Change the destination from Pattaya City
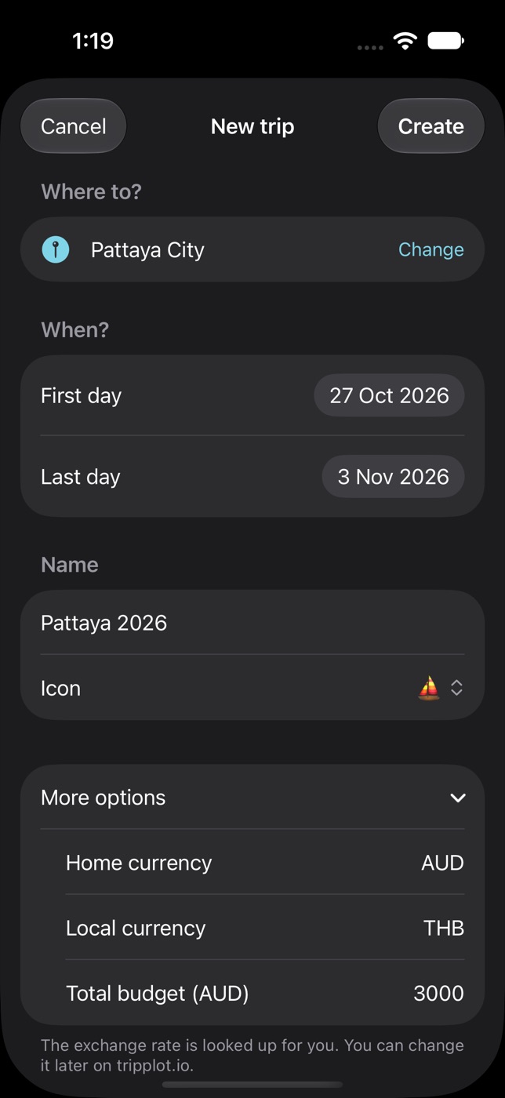Screen dimensions: 505x1098 coord(431,249)
